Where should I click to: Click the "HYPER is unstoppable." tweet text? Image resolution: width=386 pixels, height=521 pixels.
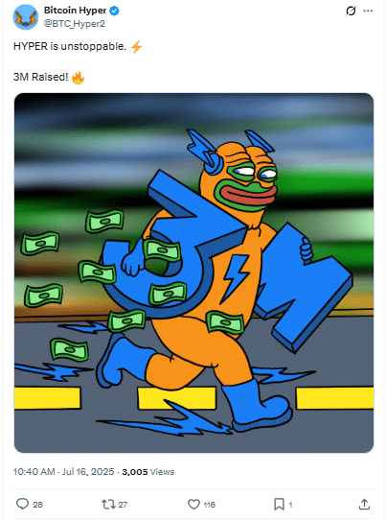[x=70, y=46]
